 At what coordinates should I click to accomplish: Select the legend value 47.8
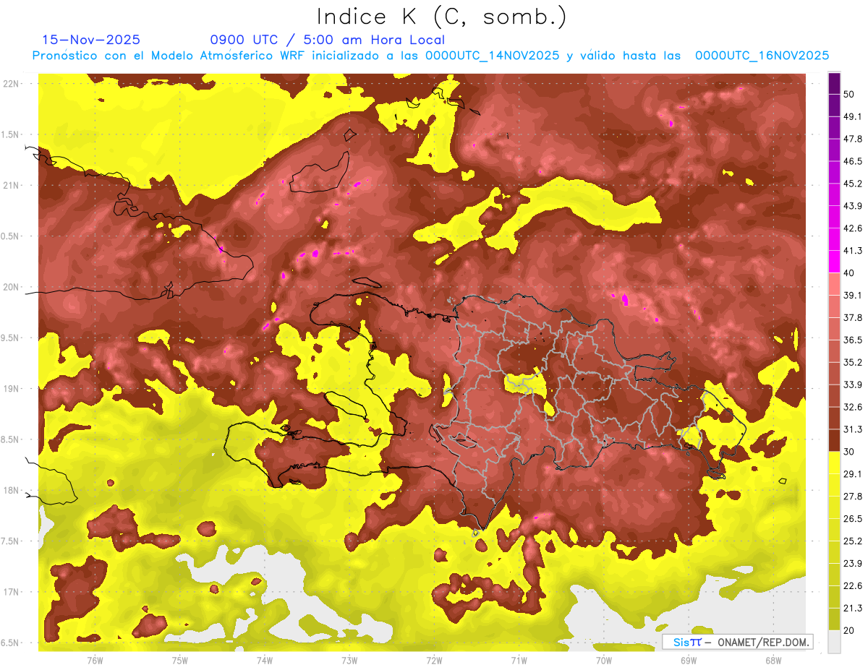(851, 139)
